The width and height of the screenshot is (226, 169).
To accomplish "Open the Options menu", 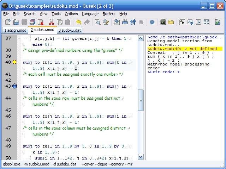I will 71,14.
